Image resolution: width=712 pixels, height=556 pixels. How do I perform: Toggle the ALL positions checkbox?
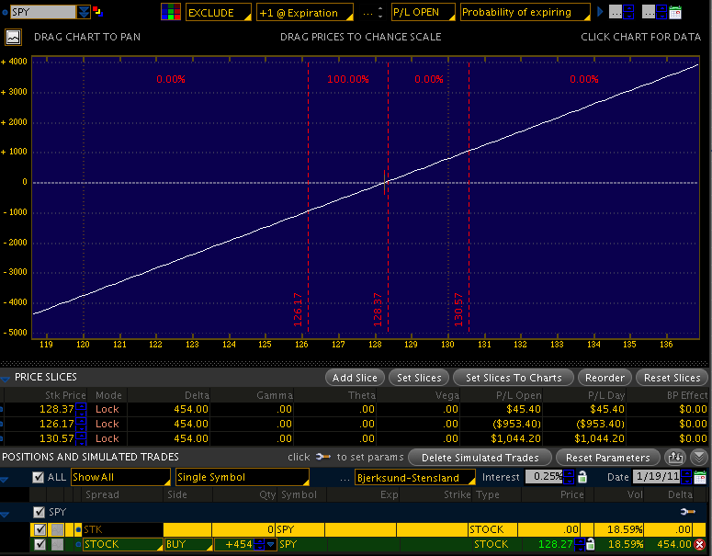[38, 478]
